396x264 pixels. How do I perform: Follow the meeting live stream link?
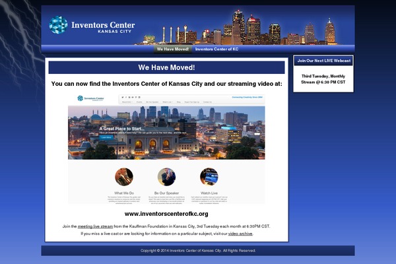(x=95, y=226)
